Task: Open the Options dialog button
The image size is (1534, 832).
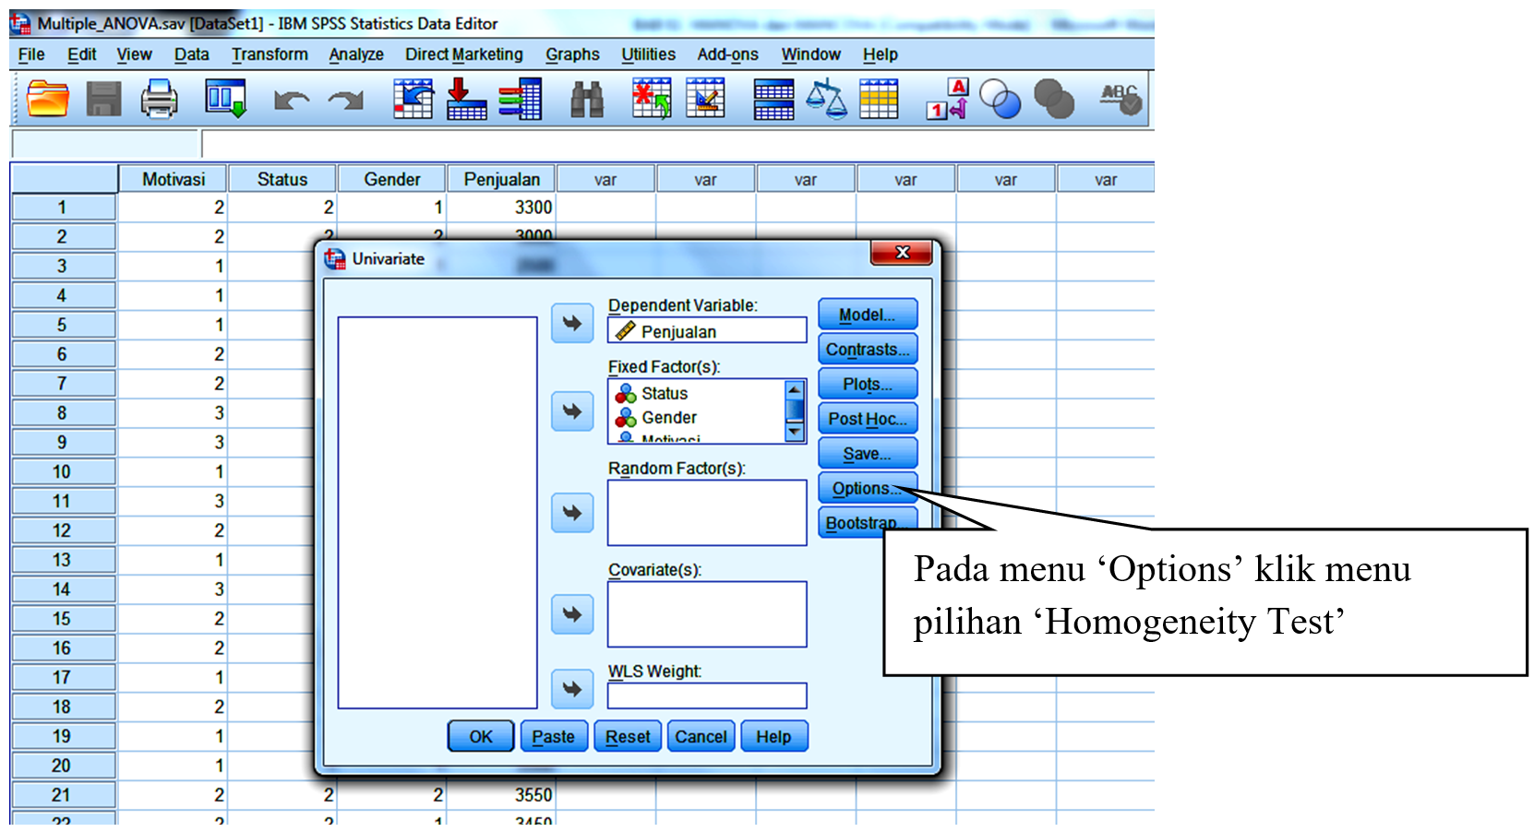Action: coord(866,488)
